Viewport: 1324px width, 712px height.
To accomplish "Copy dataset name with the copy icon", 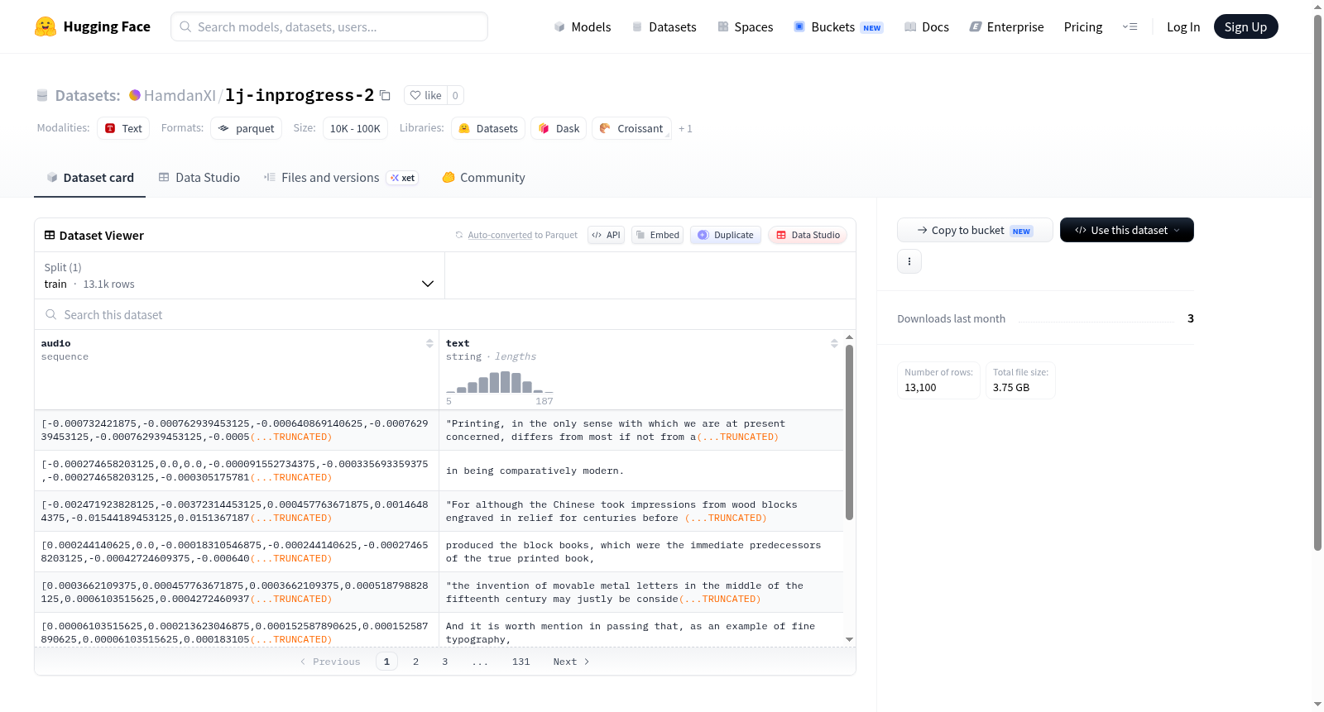I will tap(385, 95).
